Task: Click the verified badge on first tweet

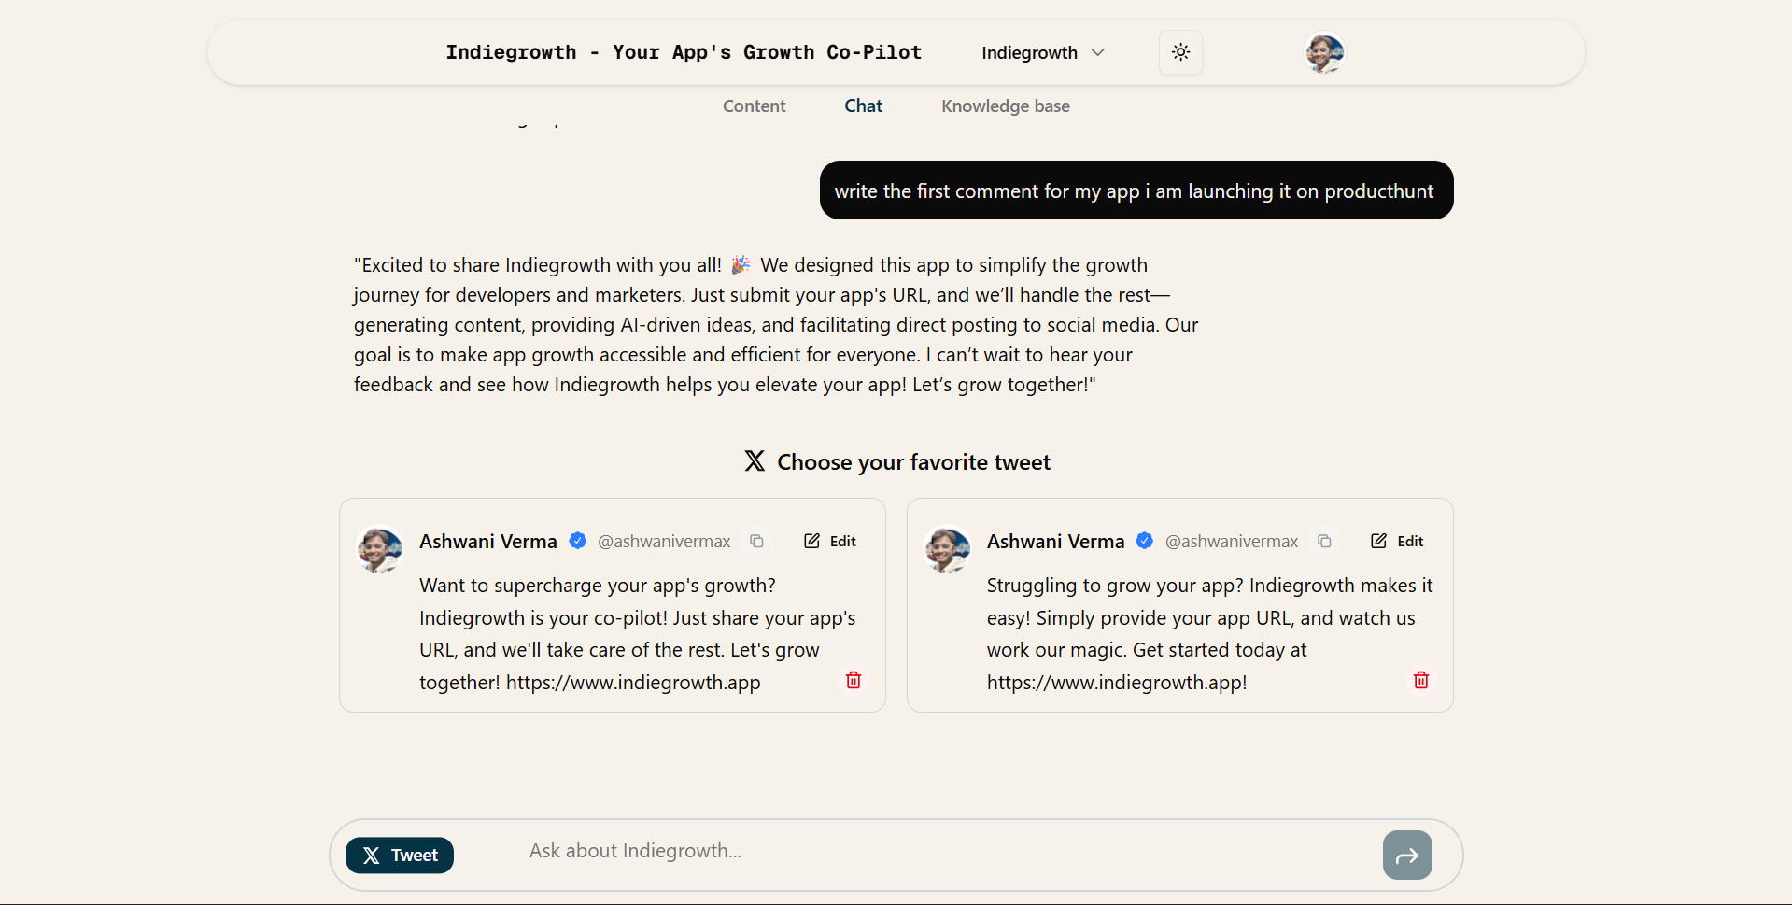Action: [578, 541]
